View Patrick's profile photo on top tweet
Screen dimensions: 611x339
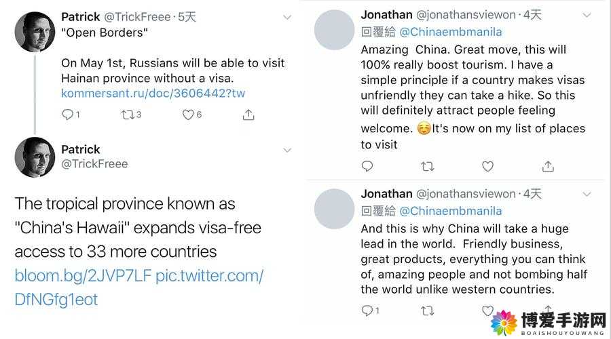pos(35,32)
